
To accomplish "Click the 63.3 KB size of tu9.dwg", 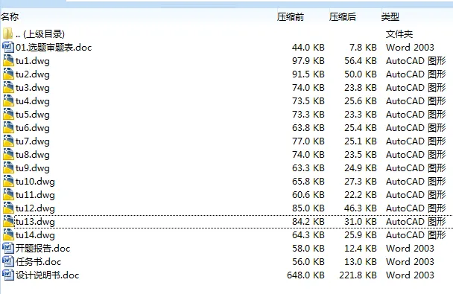I will click(x=308, y=168).
